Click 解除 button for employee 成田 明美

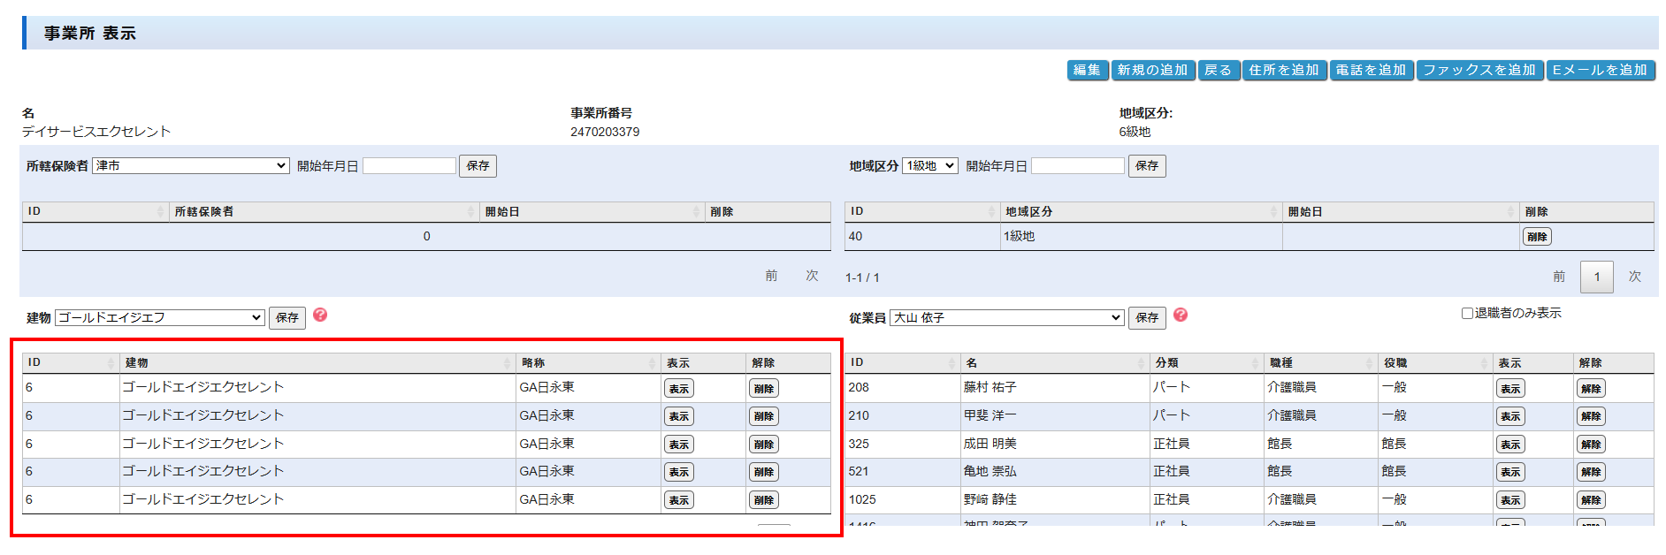point(1591,445)
